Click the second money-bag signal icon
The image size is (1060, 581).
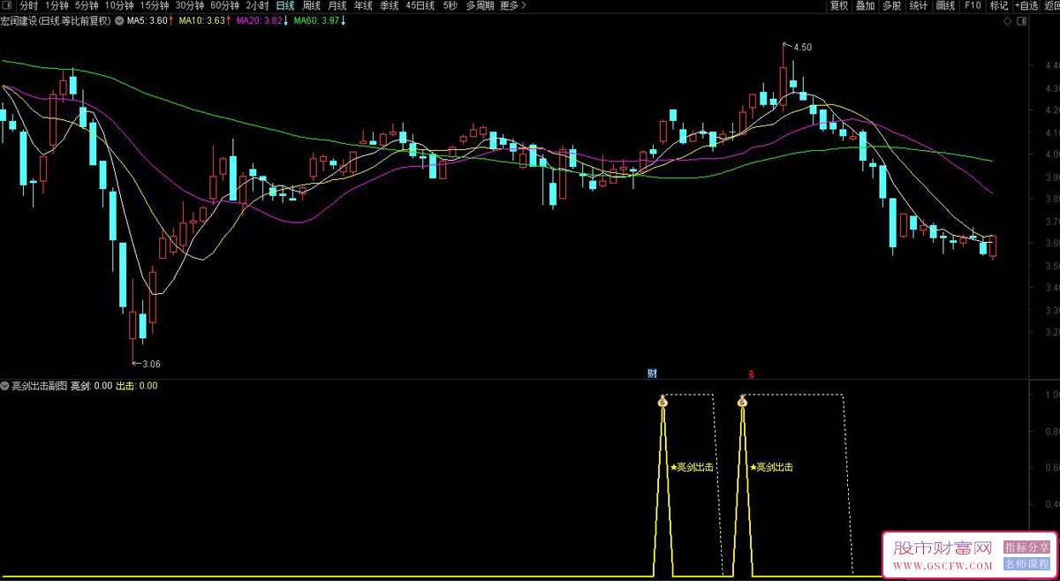(742, 402)
